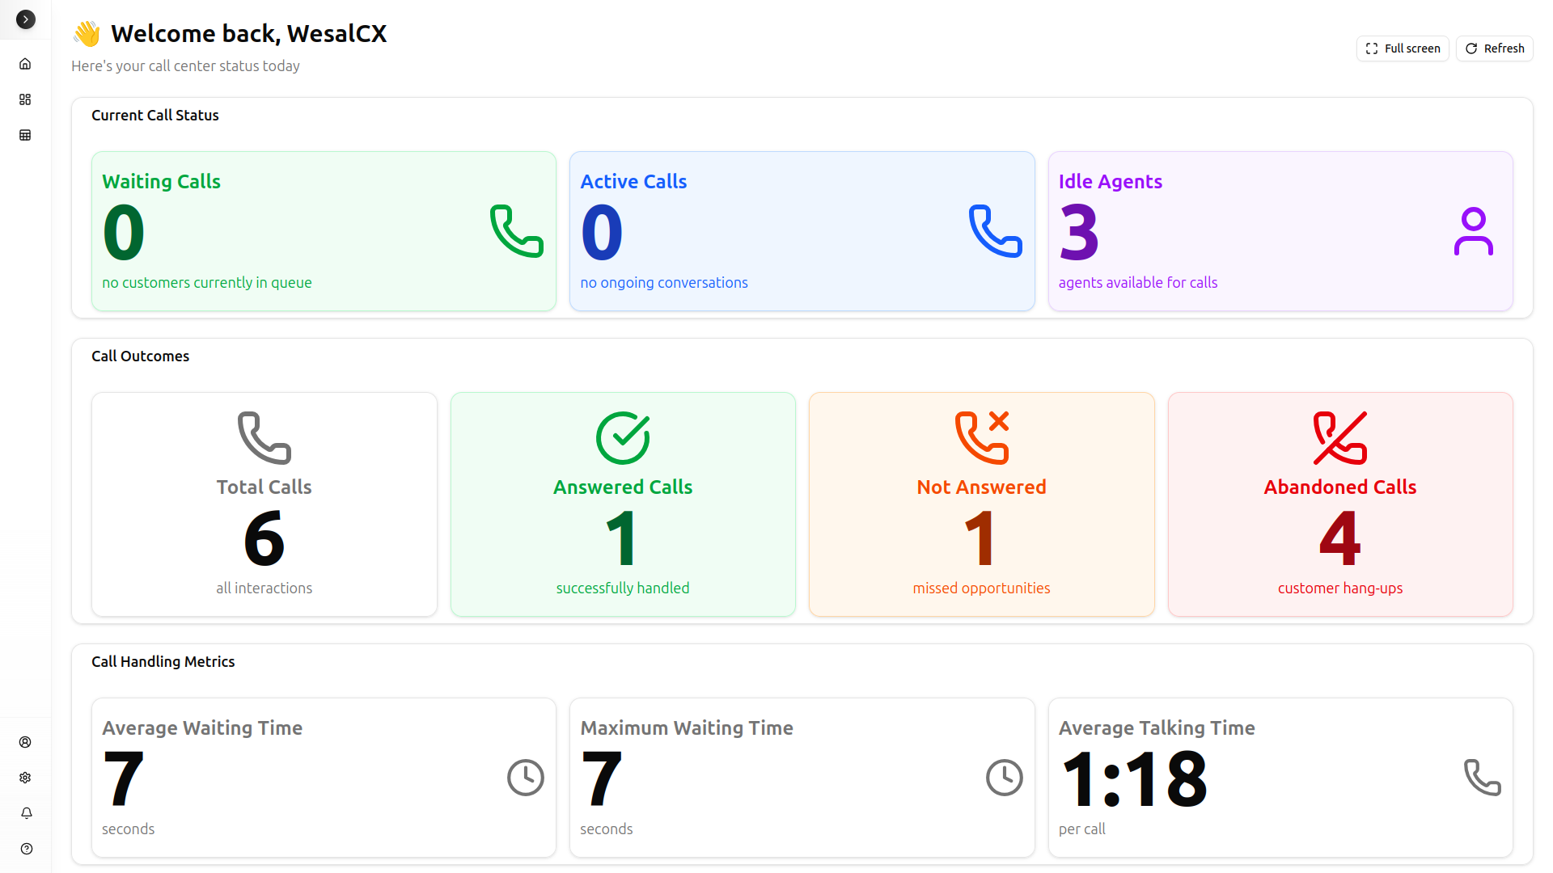Open the dashboard widgets icon in sidebar
Image resolution: width=1553 pixels, height=873 pixels.
(x=25, y=99)
